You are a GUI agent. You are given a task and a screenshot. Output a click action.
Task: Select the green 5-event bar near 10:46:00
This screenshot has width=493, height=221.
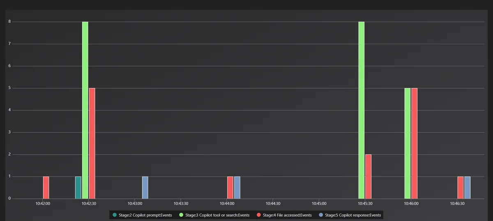pos(407,143)
